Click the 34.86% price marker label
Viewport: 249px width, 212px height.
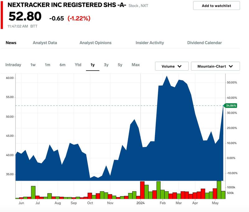pyautogui.click(x=230, y=106)
